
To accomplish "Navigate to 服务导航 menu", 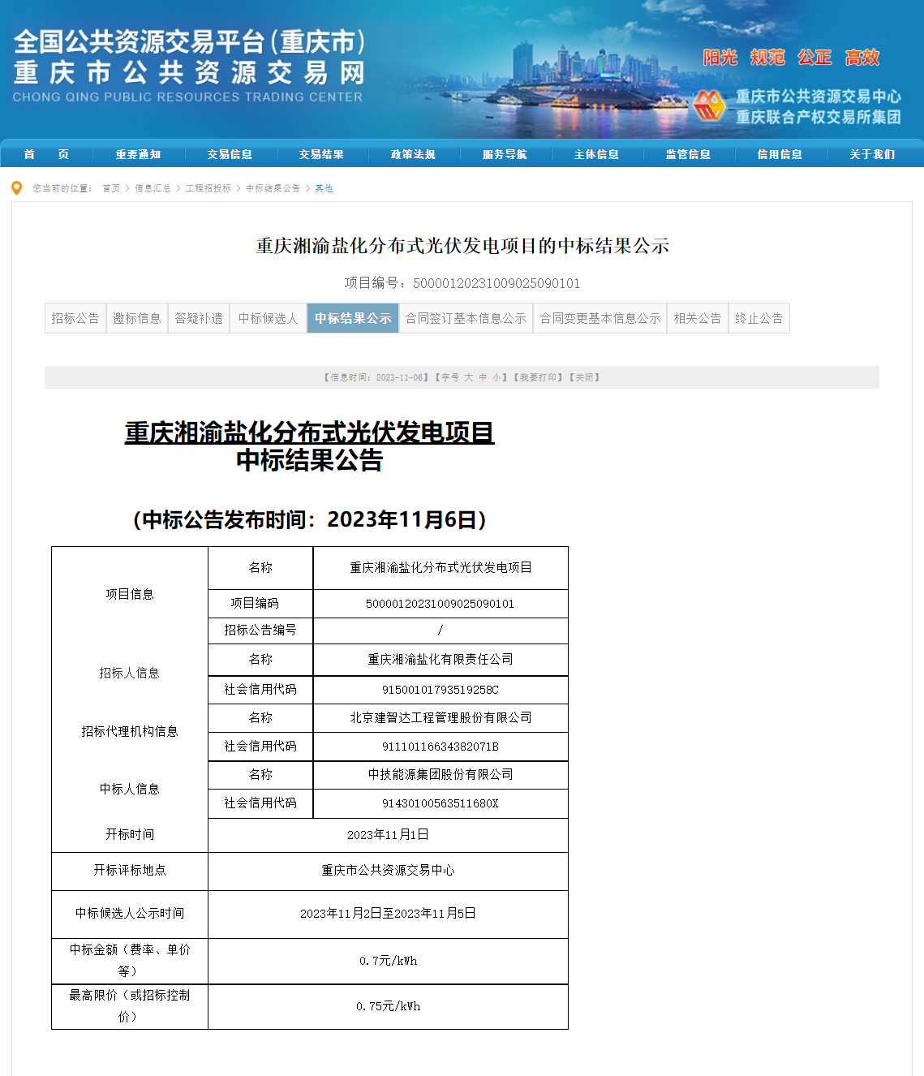I will [x=505, y=154].
